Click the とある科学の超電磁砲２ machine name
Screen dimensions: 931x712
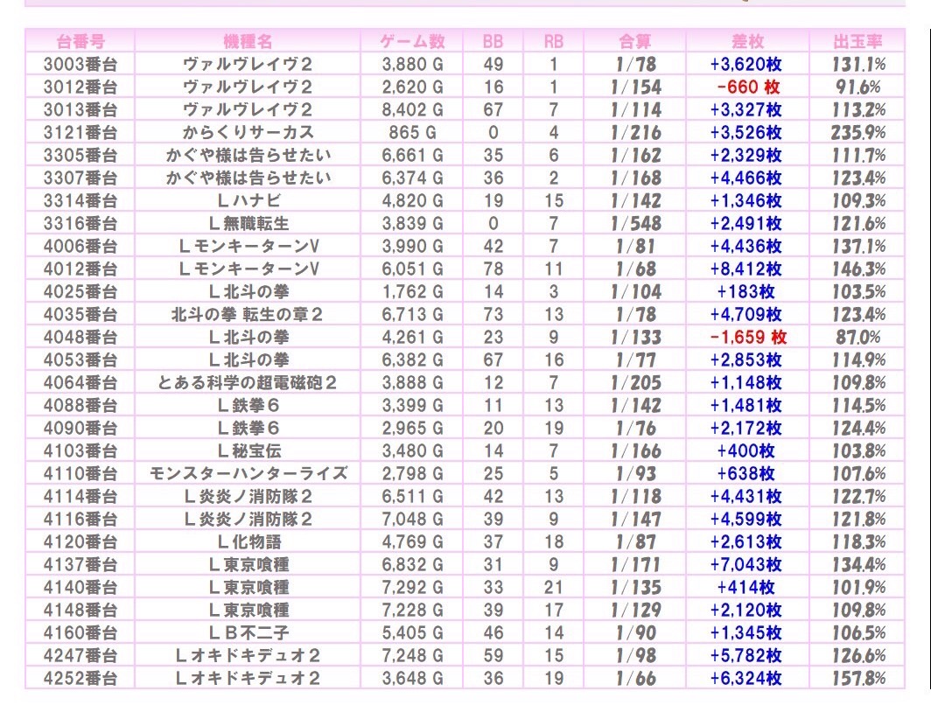click(x=248, y=382)
